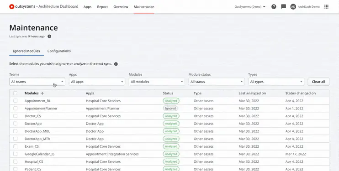Click the GoogleCalendar_IS module name
The height and width of the screenshot is (171, 339).
point(40,154)
